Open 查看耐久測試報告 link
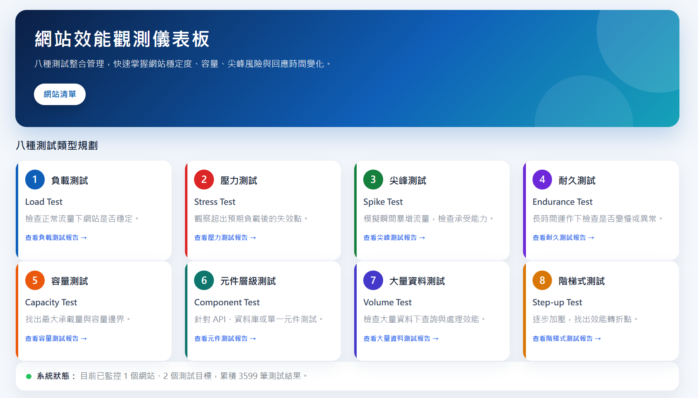This screenshot has width=698, height=398. (564, 237)
